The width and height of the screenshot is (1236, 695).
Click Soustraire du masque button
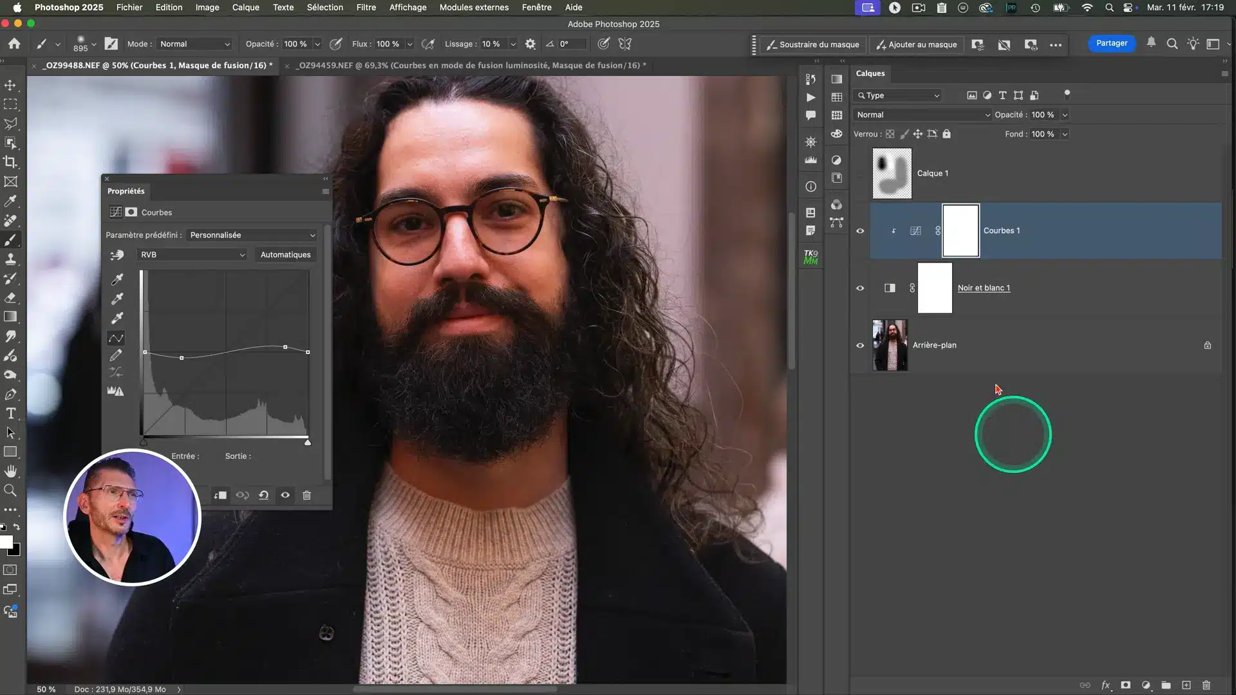point(813,44)
